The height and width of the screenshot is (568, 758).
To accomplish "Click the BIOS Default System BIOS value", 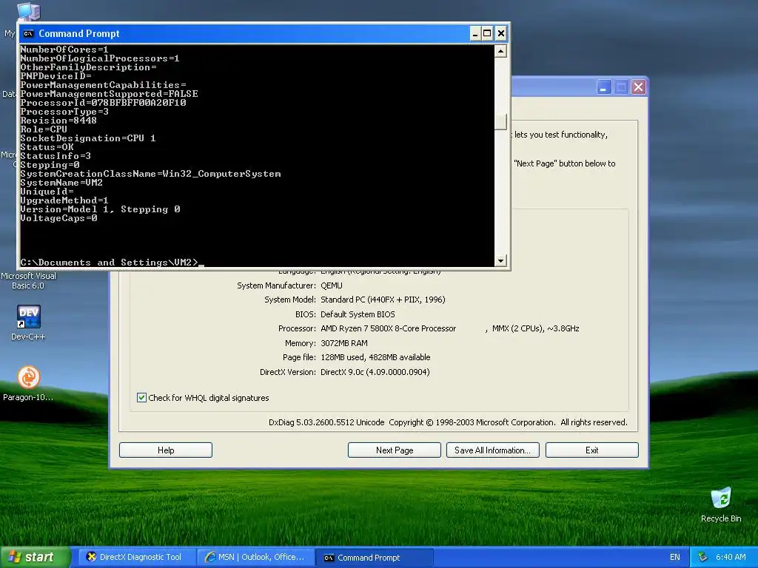I will point(358,314).
